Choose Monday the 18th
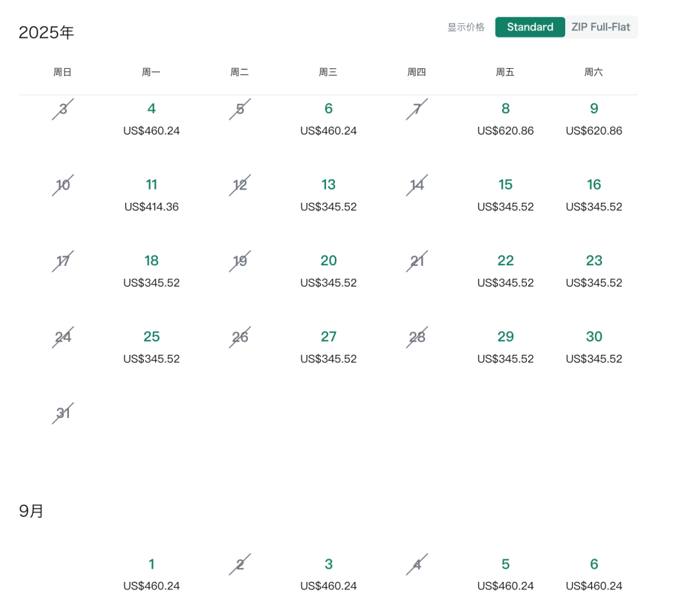 pyautogui.click(x=151, y=271)
